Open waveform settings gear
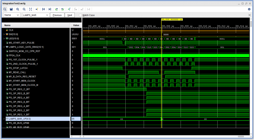The image size is (254, 140). pos(249,9)
